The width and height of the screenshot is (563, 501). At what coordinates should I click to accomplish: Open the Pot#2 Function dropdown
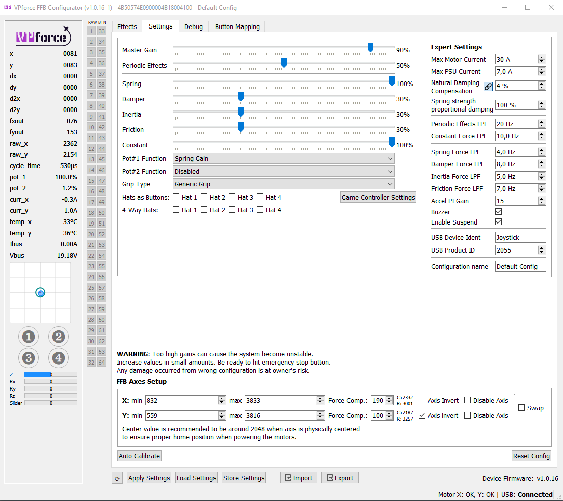284,172
